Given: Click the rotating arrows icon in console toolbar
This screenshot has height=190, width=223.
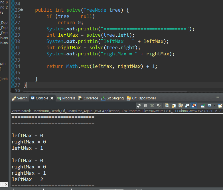Looking at the screenshot, I should [139, 106].
